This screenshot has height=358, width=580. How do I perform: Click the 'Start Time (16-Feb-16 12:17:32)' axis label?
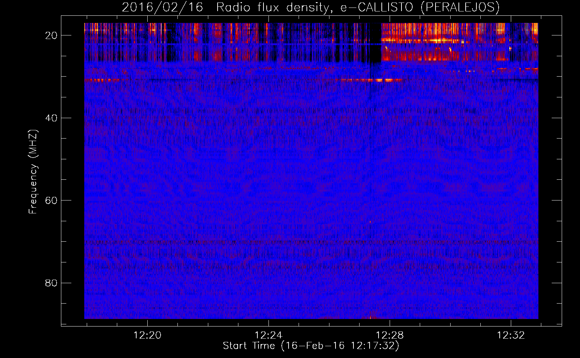click(x=311, y=346)
